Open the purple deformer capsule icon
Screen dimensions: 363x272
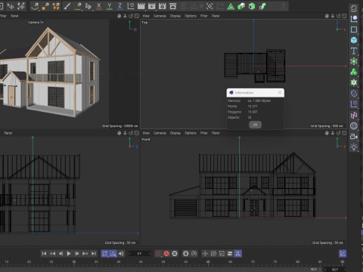[354, 94]
